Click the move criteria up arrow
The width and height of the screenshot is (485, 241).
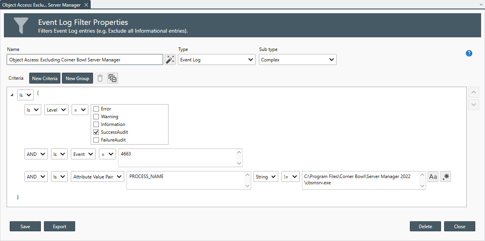474,93
